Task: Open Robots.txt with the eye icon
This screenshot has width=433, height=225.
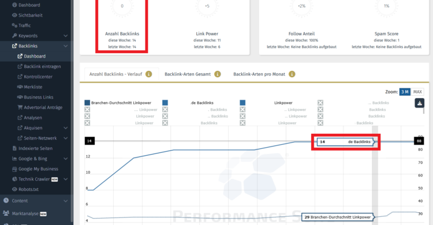Action: pos(25,189)
